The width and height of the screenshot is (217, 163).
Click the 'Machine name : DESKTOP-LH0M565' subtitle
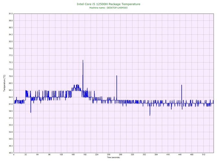click(x=108, y=8)
